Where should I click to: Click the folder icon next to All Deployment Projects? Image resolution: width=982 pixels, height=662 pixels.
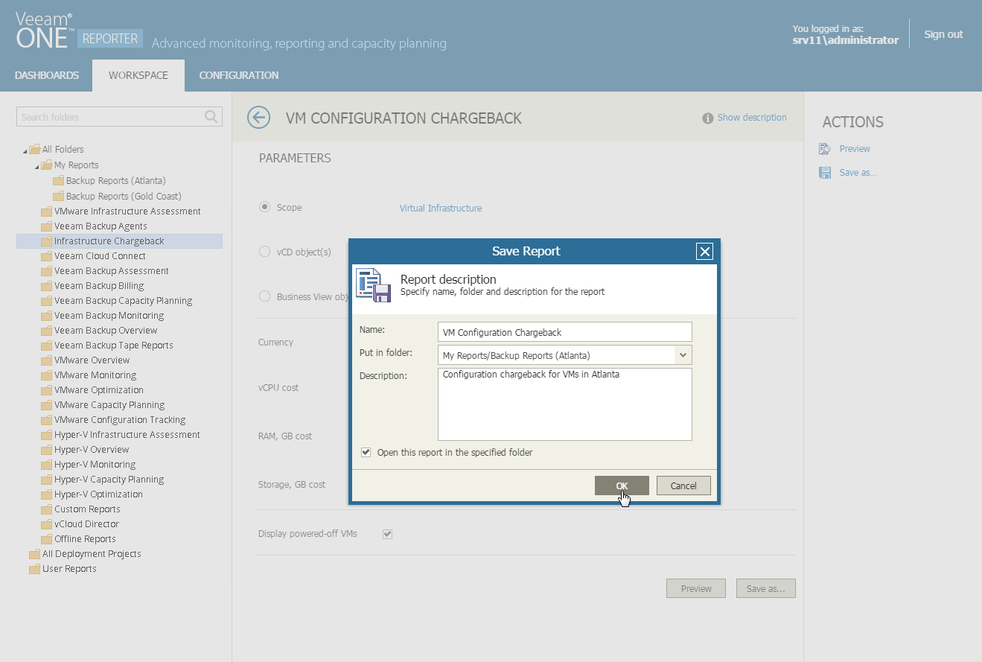[34, 554]
